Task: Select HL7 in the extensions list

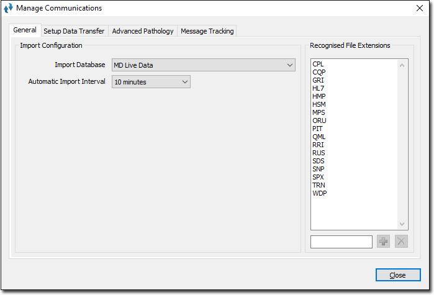Action: [x=319, y=88]
